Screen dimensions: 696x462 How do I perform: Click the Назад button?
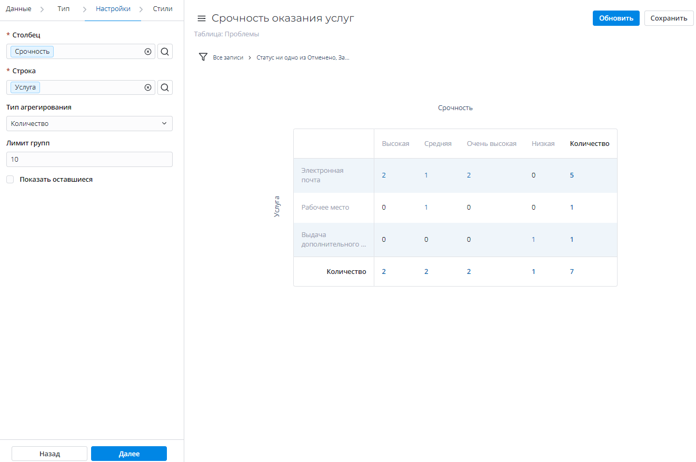point(49,454)
